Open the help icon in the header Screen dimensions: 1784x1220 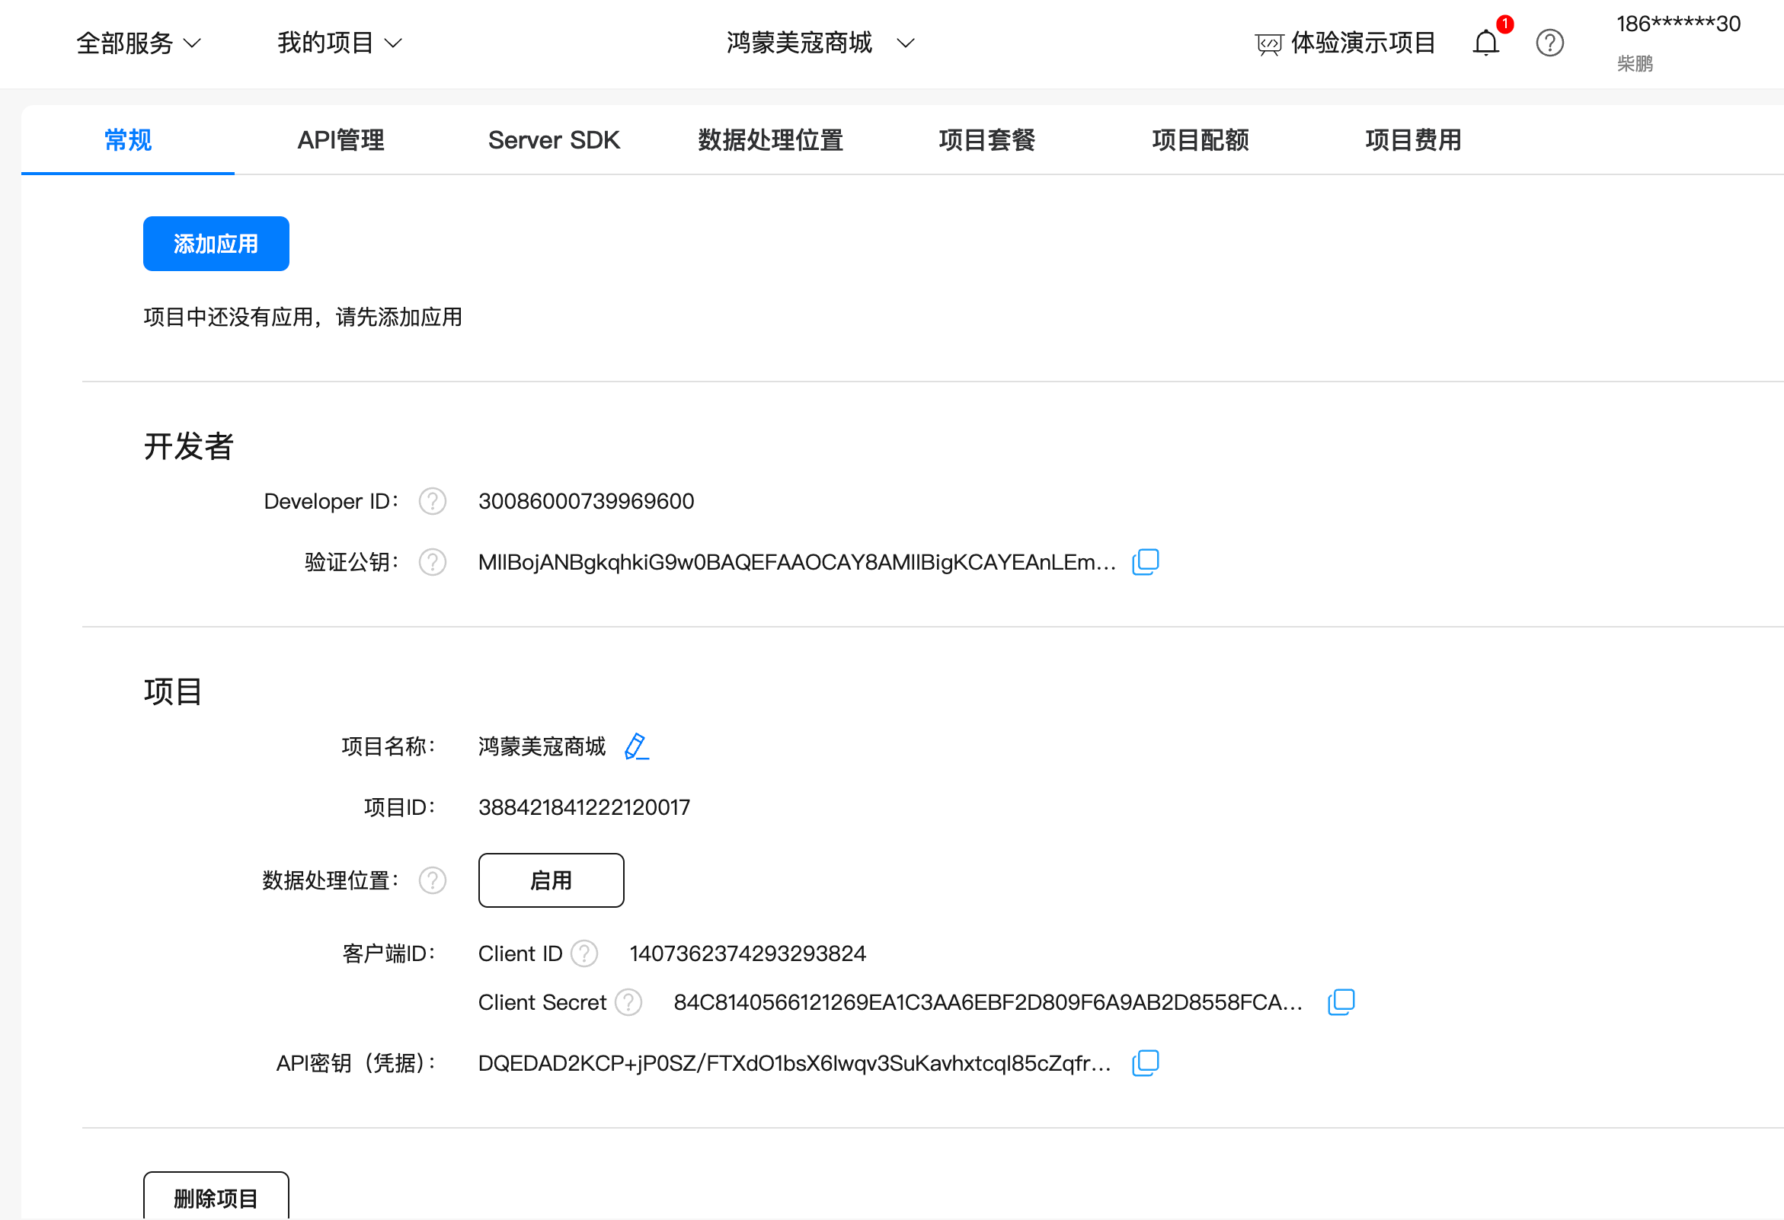(1549, 43)
